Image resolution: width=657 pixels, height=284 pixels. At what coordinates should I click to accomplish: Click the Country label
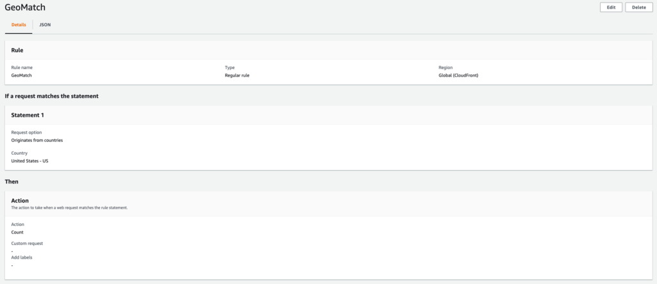(x=19, y=154)
